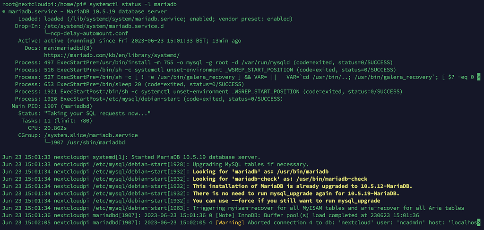Click the /lib/systemd/system/mariadb.service path
Image resolution: width=484 pixels, height=230 pixels.
[125, 19]
